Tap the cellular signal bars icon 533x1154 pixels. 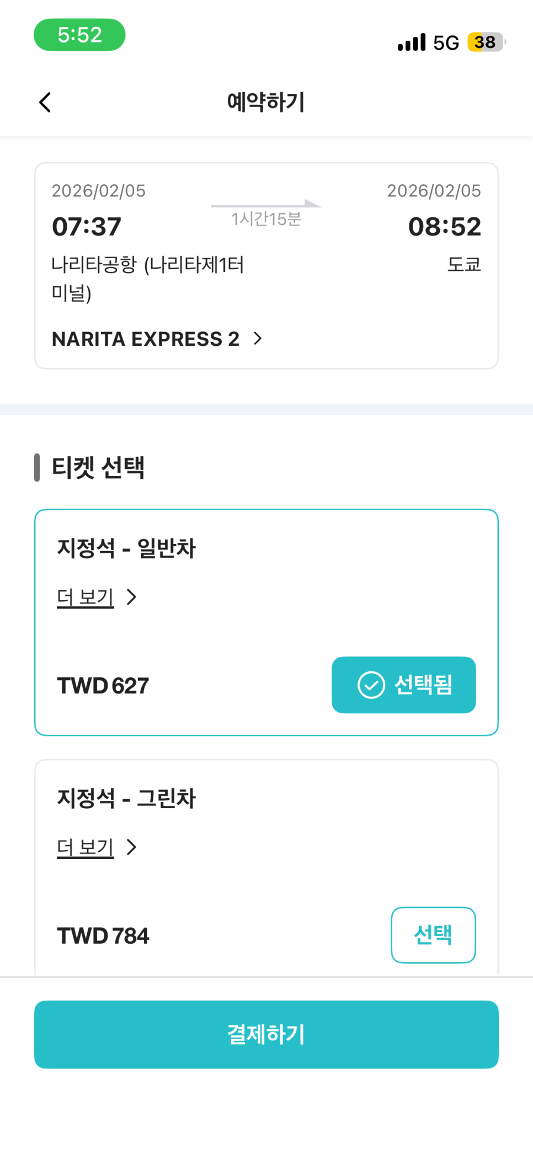coord(412,42)
